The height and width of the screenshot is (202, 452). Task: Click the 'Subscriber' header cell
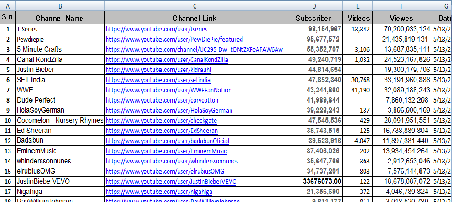pyautogui.click(x=314, y=18)
